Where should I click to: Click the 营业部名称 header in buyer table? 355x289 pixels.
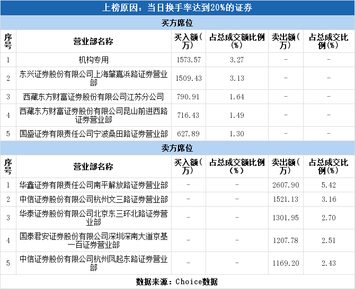click(93, 41)
